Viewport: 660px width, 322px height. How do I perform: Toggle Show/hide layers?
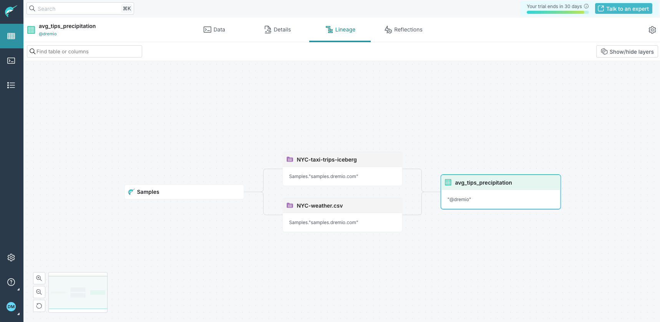[x=627, y=51]
